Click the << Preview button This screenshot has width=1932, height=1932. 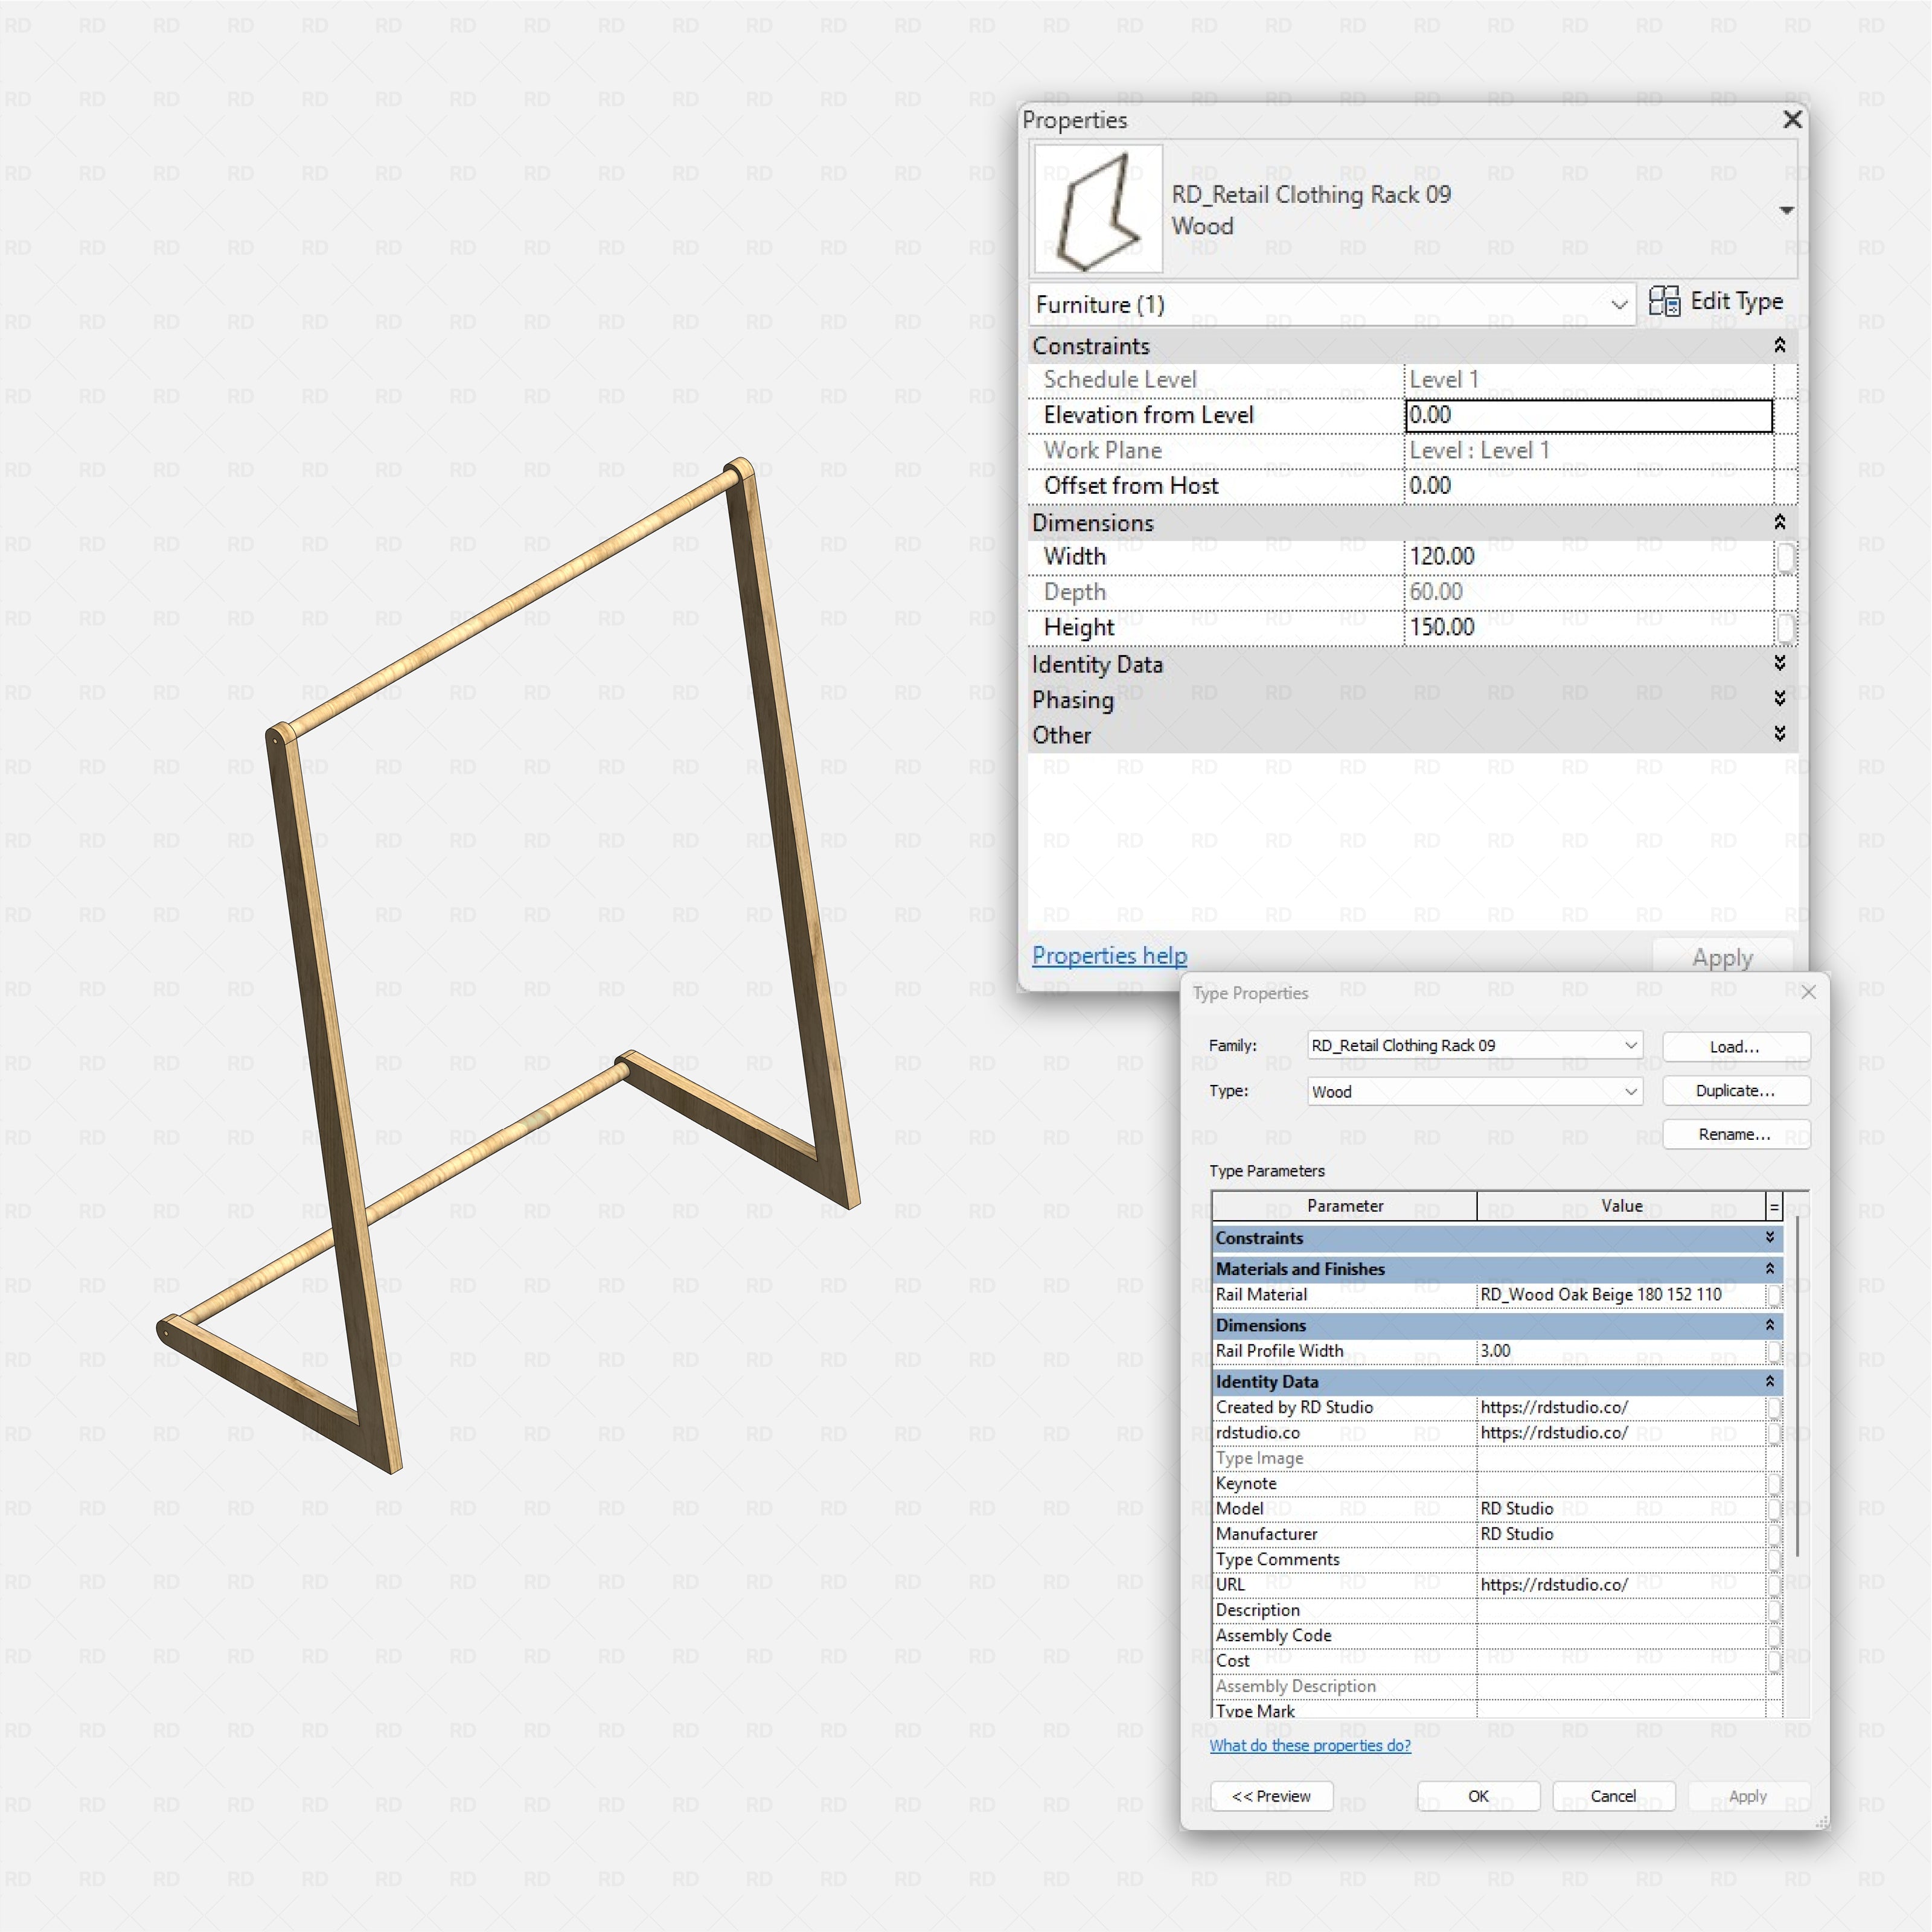tap(1271, 1797)
